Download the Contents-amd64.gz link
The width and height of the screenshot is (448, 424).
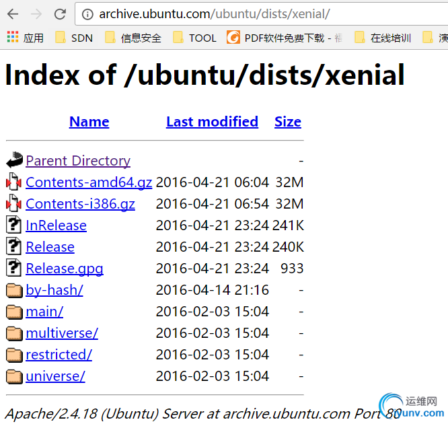(89, 182)
